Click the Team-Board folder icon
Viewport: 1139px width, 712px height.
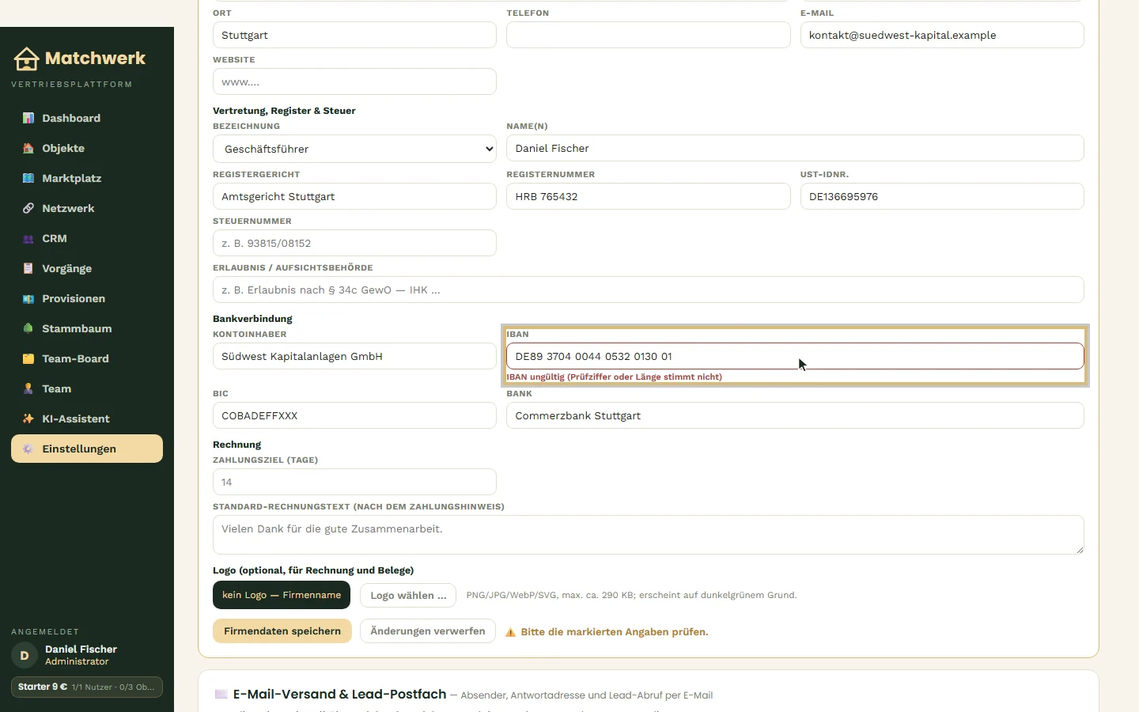[x=28, y=358]
